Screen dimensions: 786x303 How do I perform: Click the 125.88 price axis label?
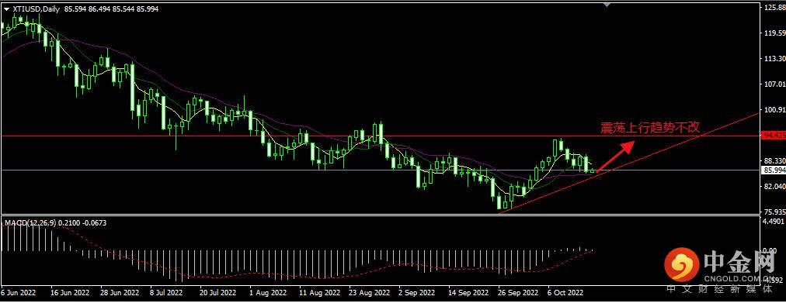pos(774,8)
